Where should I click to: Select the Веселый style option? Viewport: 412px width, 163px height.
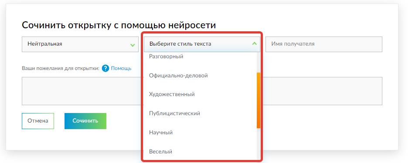pos(160,151)
